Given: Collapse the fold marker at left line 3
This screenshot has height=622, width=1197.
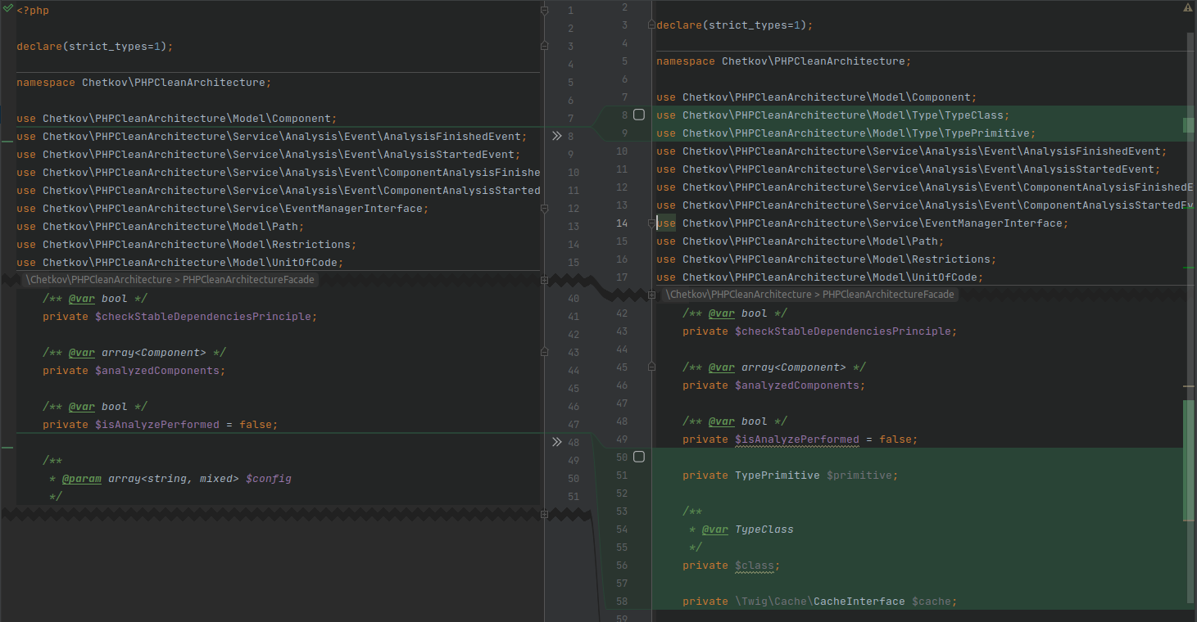Looking at the screenshot, I should pos(544,47).
